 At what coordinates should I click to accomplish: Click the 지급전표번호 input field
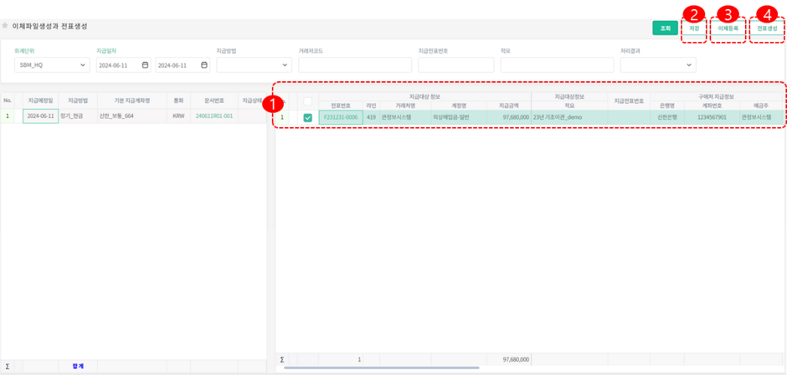tap(453, 65)
